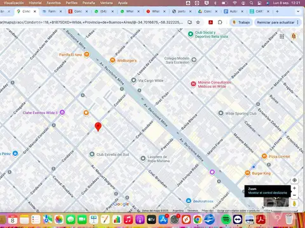Center map on your location
The width and height of the screenshot is (305, 228).
point(294,180)
